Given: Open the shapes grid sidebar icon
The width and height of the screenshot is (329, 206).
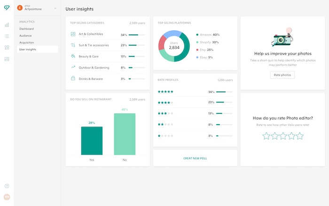Looking at the screenshot, I should point(7,48).
